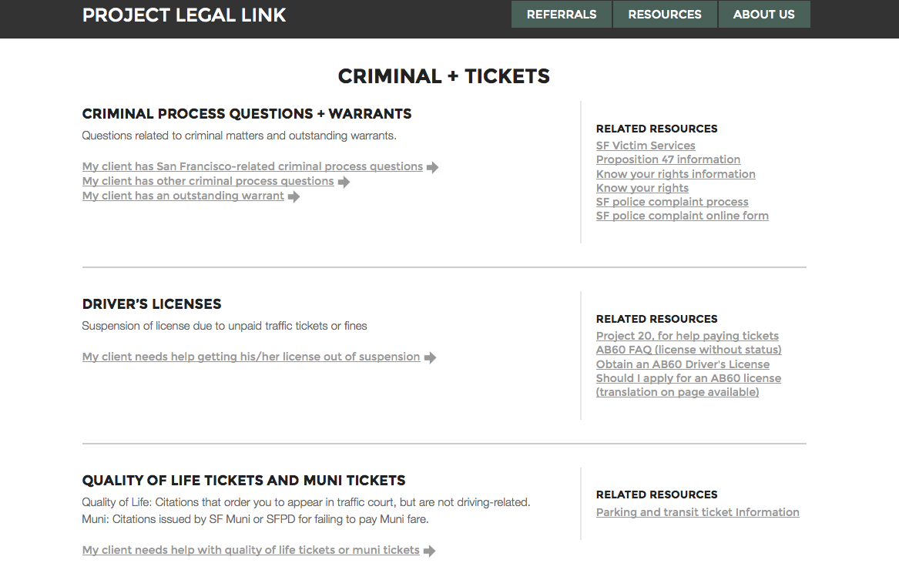Go to the About Us page

point(763,15)
